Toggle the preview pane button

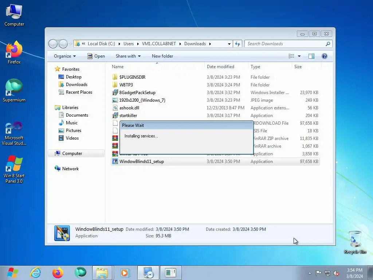coord(311,56)
